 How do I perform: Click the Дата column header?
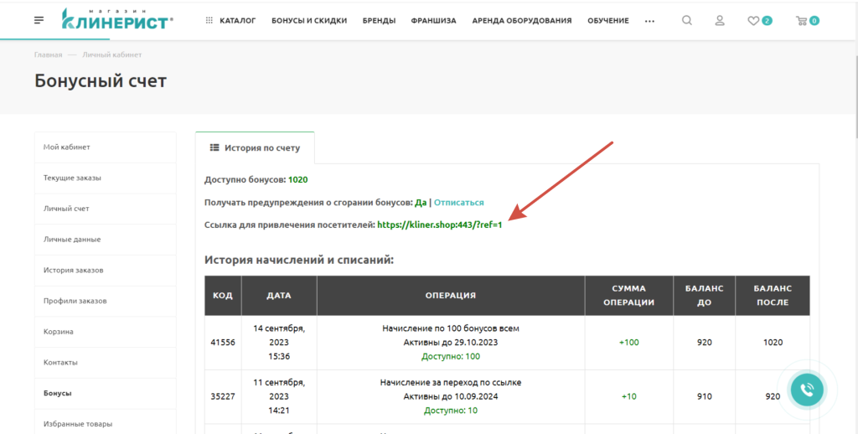coord(279,296)
